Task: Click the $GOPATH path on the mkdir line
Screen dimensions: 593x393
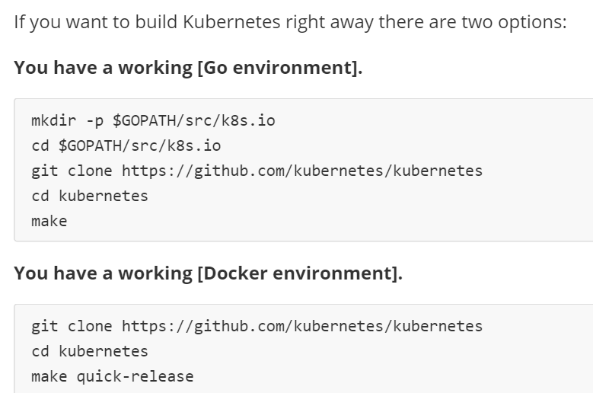Action: click(x=193, y=121)
